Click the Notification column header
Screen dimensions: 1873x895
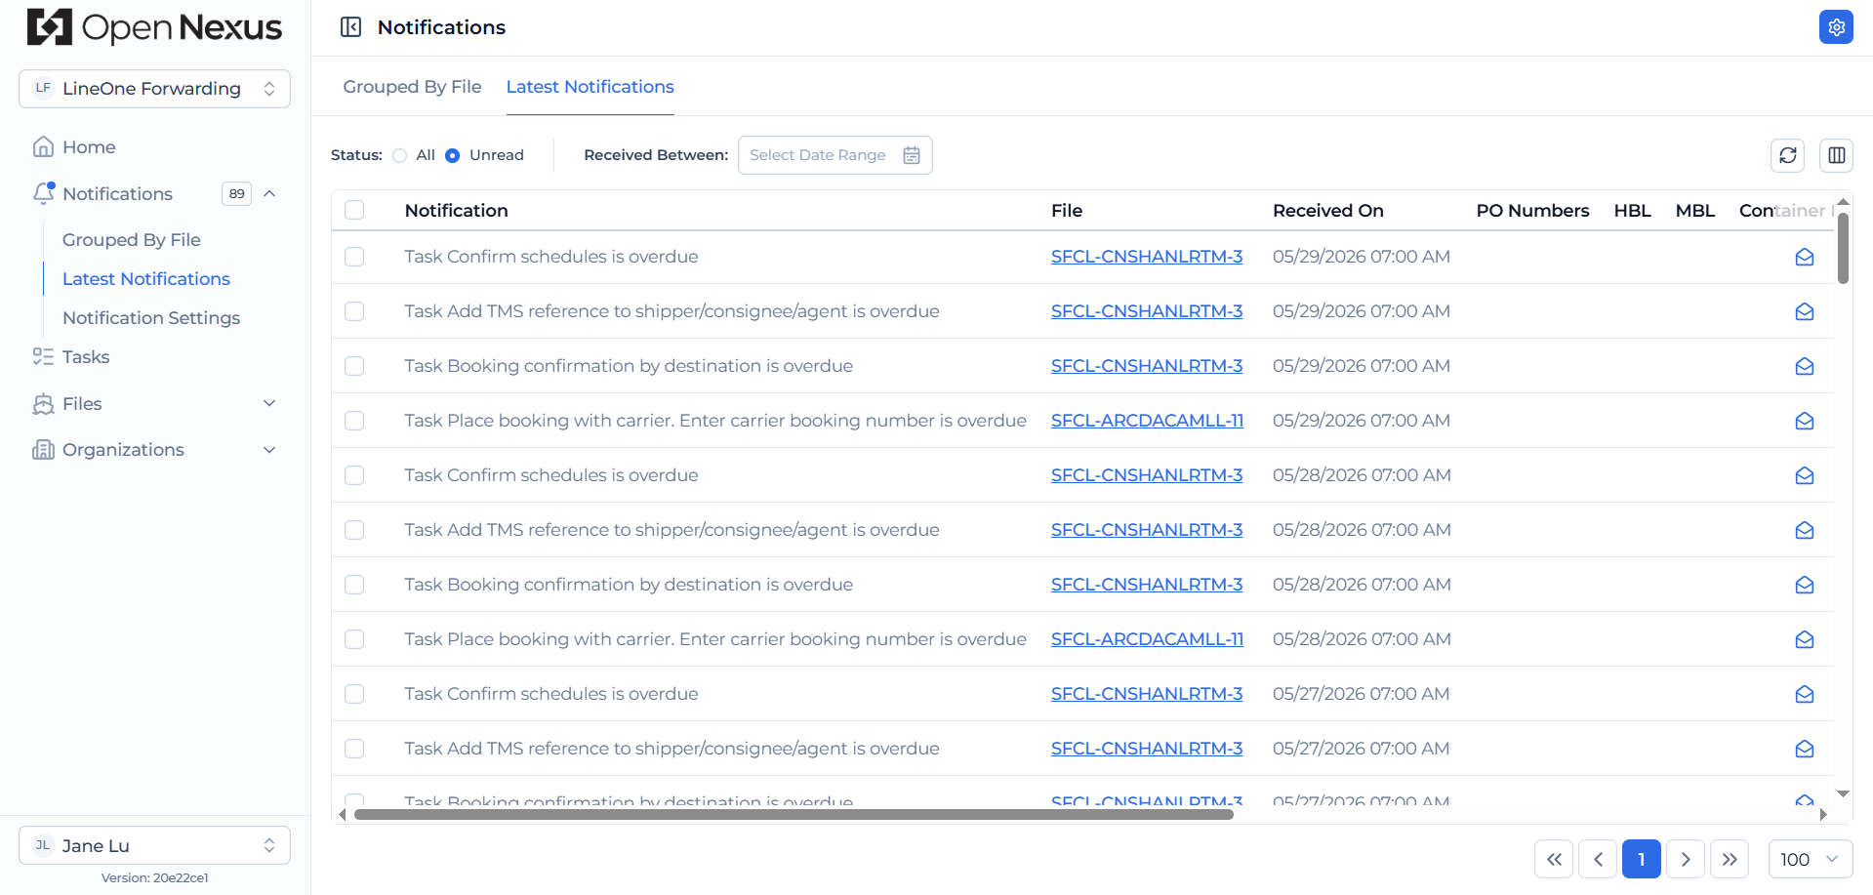coord(456,210)
